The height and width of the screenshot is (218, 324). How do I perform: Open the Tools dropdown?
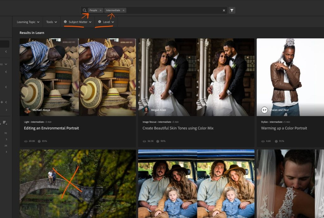[51, 22]
